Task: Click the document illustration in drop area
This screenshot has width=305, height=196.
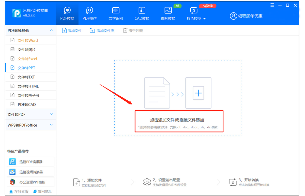Action: [x=157, y=93]
